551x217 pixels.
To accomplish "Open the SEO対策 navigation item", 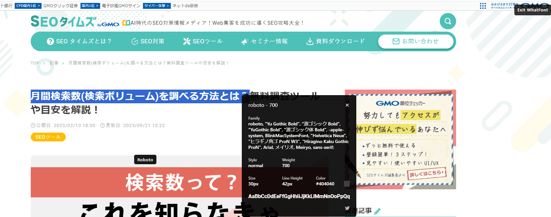I will 148,41.
